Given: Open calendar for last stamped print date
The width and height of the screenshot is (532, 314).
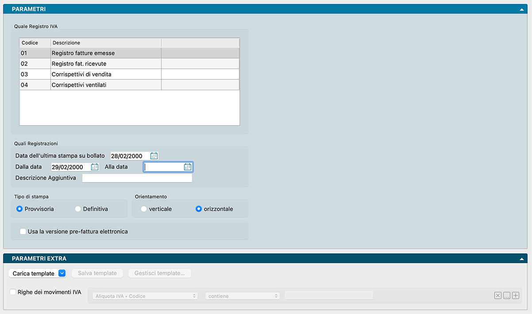Looking at the screenshot, I should [x=154, y=156].
